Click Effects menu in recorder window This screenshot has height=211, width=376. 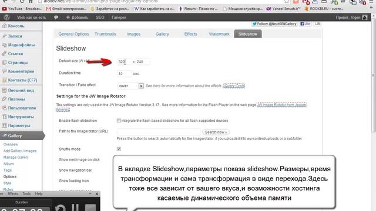click(x=12, y=194)
